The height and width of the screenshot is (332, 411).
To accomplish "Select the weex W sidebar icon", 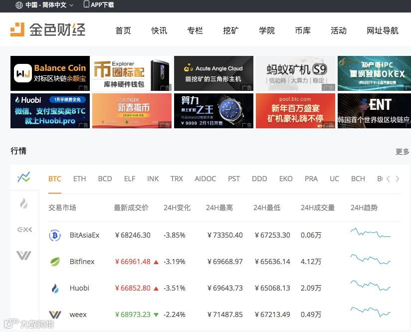I will click(x=24, y=255).
